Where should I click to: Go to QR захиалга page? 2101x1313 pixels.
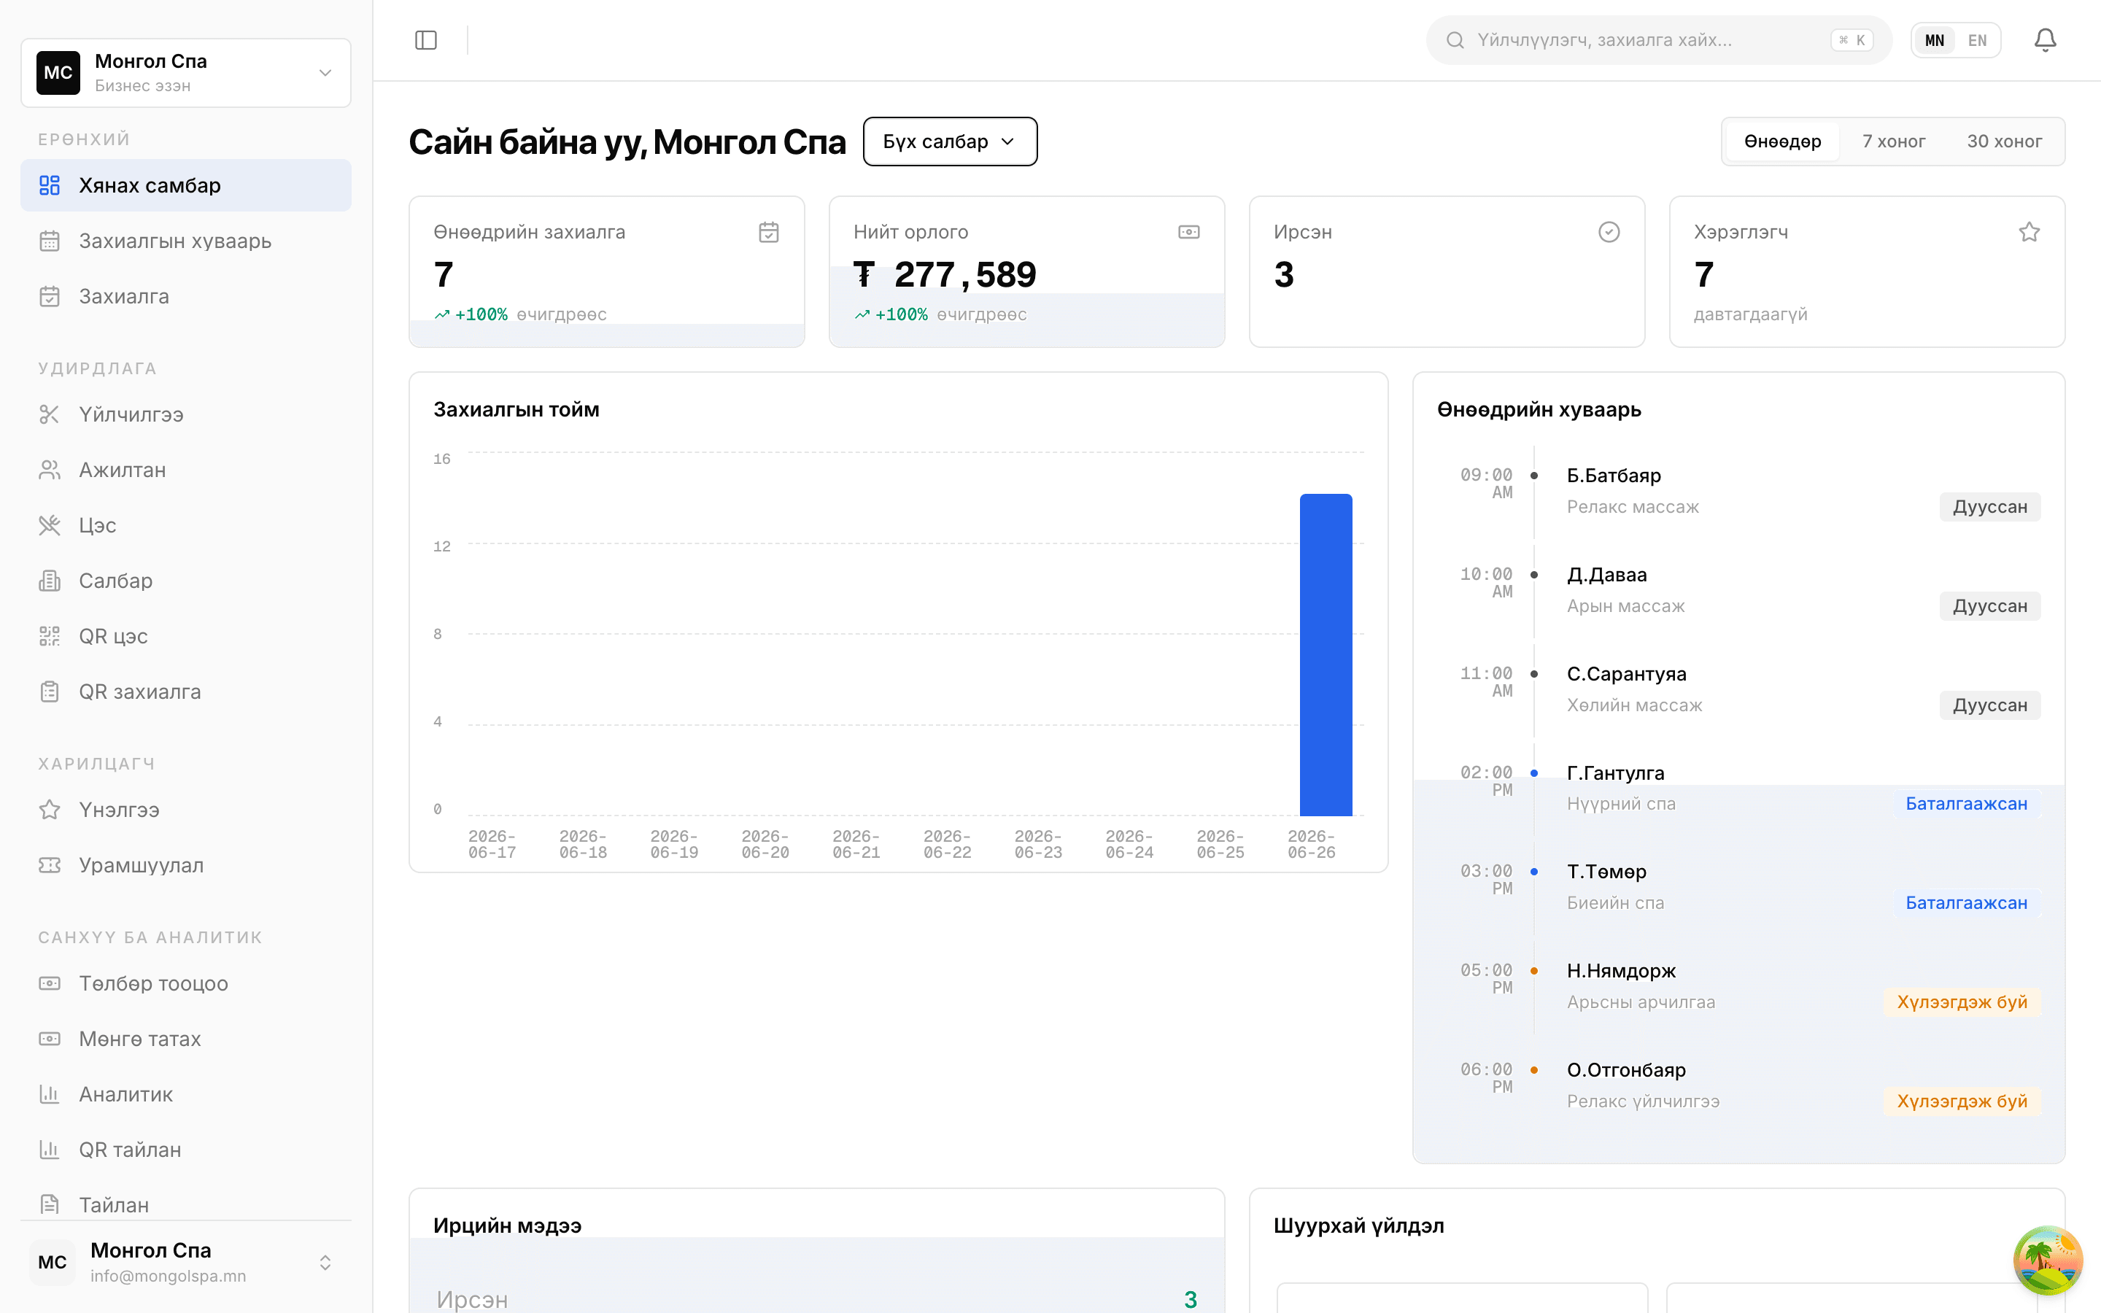(x=186, y=692)
